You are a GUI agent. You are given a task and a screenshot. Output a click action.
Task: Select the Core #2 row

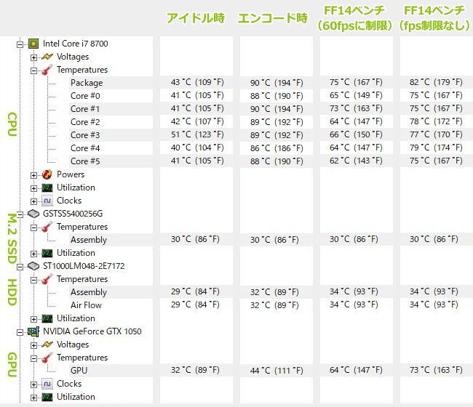tap(111, 122)
